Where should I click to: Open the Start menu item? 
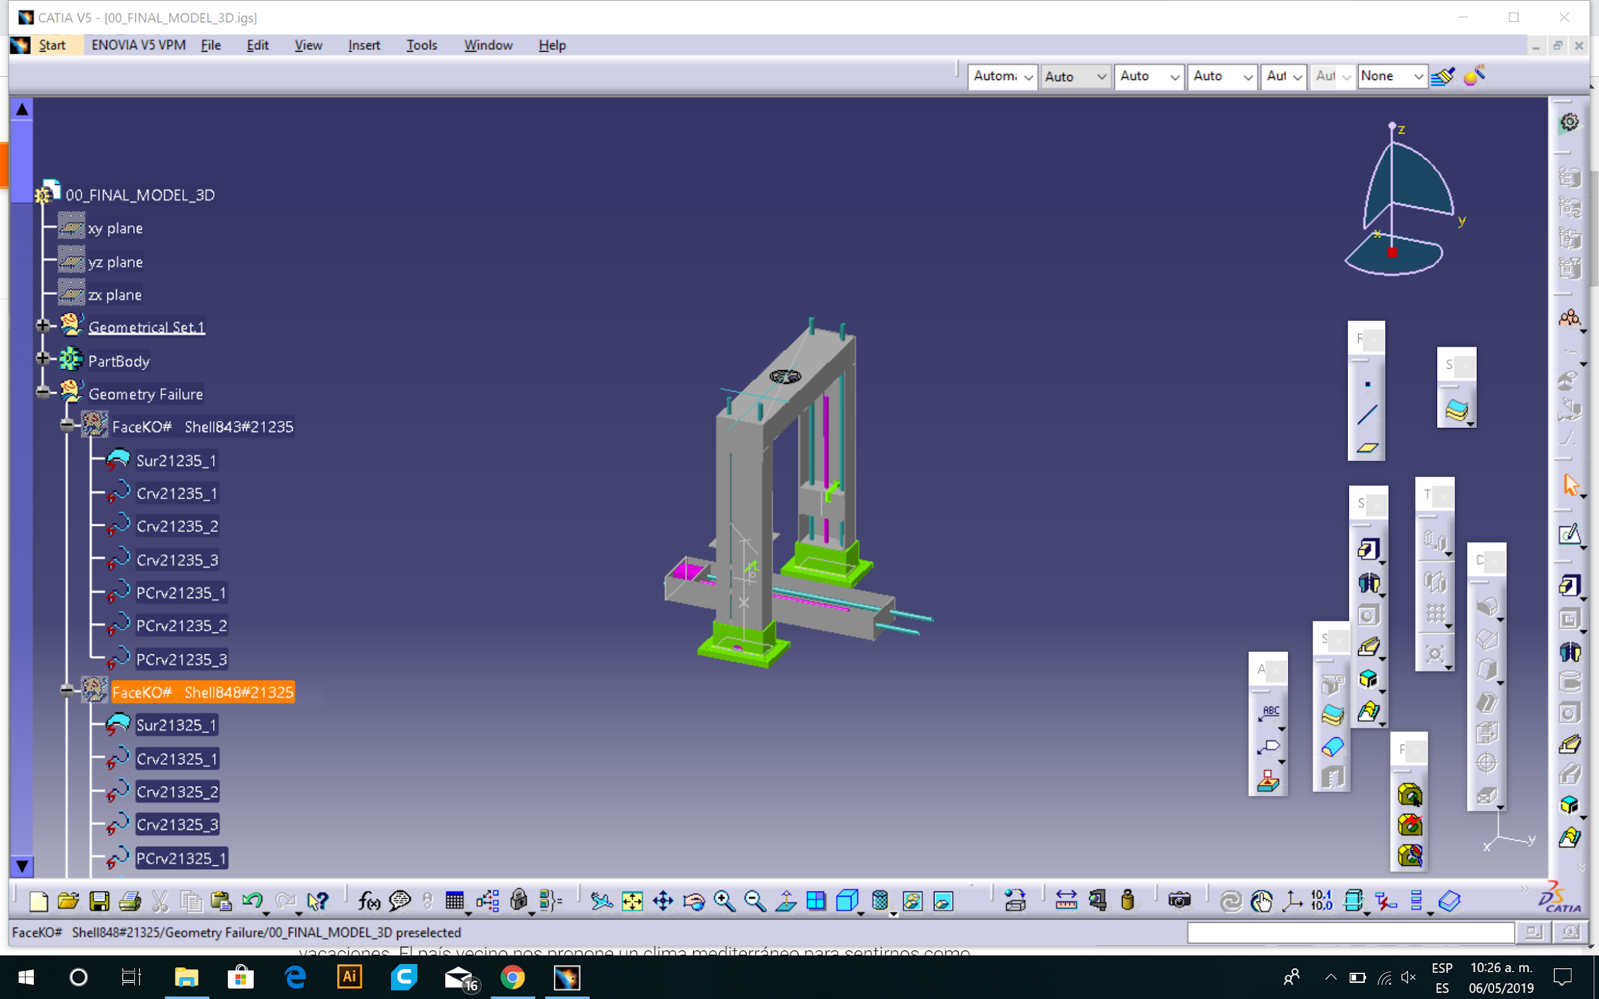(x=52, y=45)
